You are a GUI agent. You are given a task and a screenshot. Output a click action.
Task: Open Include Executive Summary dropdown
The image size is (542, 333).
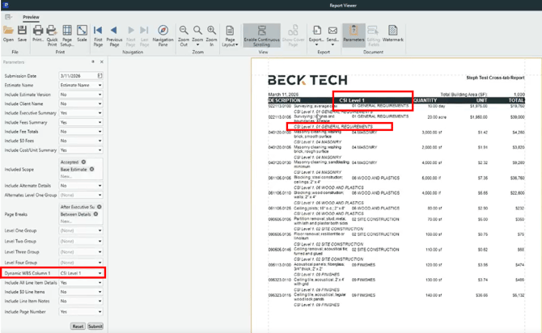100,113
